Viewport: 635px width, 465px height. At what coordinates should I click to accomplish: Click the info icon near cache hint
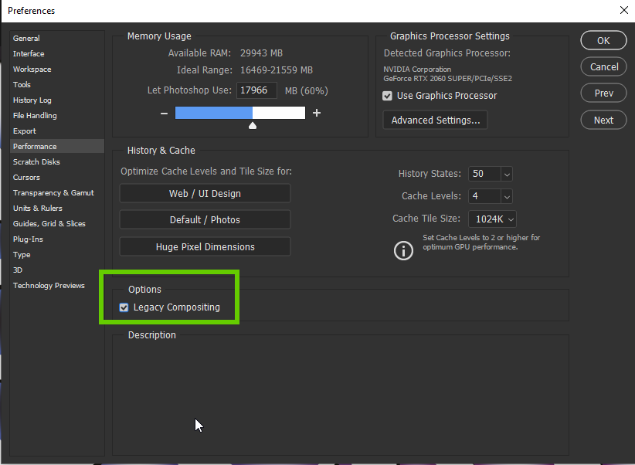403,250
